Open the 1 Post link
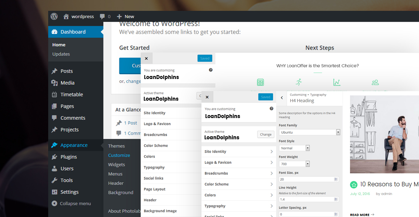This screenshot has width=419, height=217. click(x=130, y=123)
